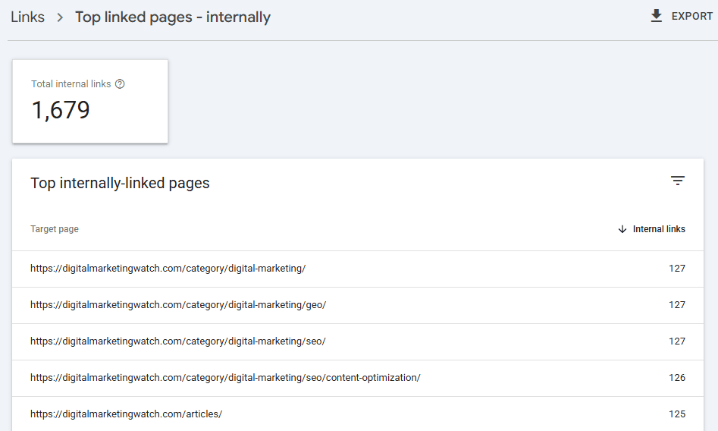Open the filter rows icon
This screenshot has width=718, height=431.
coord(678,181)
